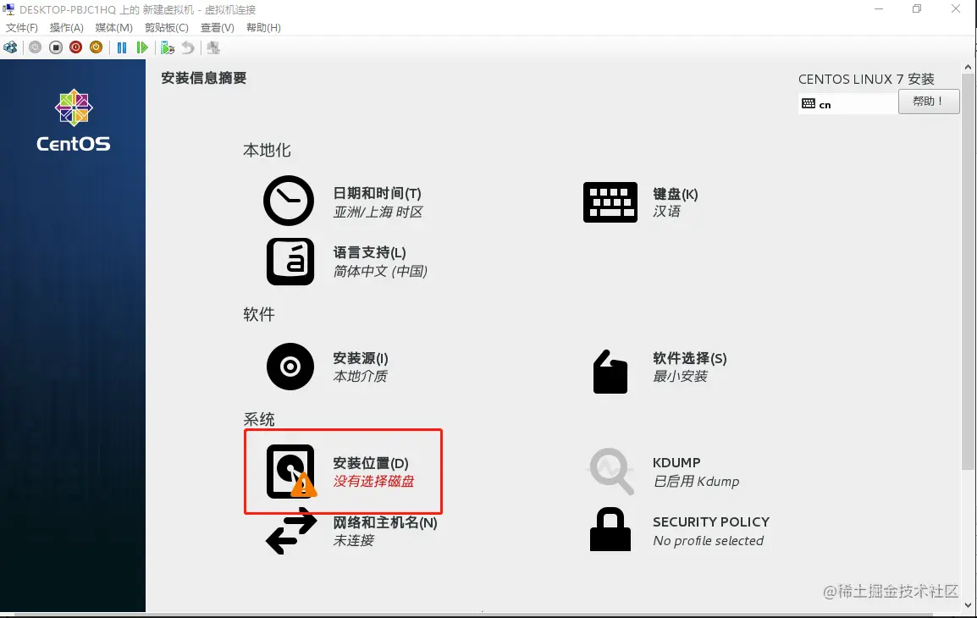The image size is (977, 618).
Task: Select 键盘(K) label
Action: (676, 194)
